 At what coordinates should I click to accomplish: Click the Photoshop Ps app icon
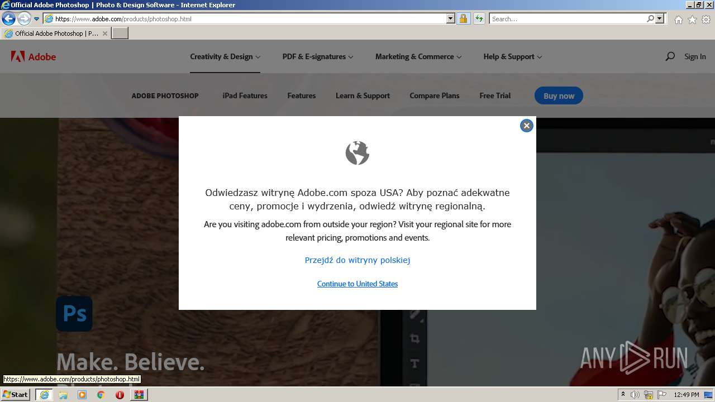point(74,314)
